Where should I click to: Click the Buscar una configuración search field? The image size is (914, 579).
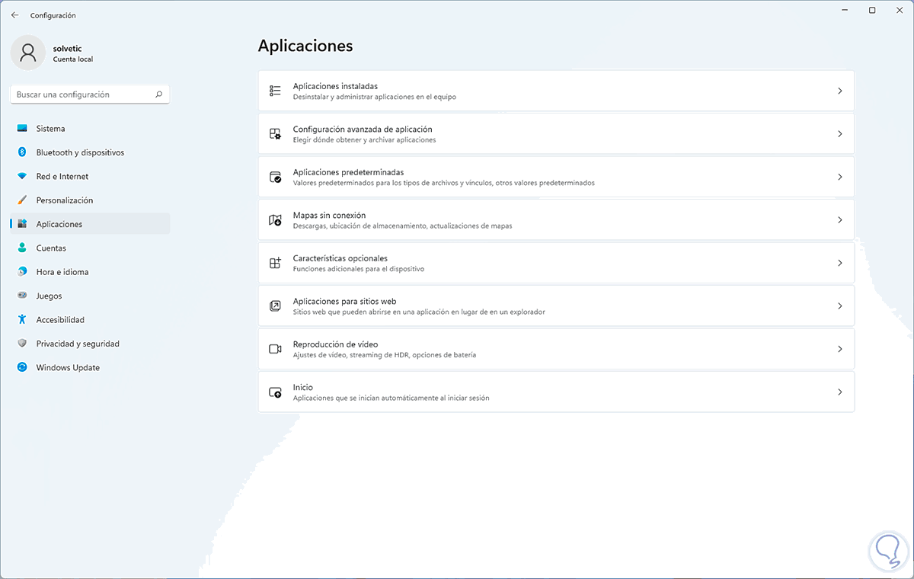pos(82,94)
